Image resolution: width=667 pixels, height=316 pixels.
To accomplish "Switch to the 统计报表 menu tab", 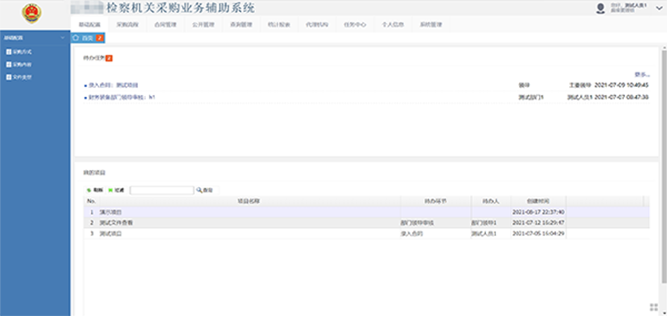I will [279, 25].
